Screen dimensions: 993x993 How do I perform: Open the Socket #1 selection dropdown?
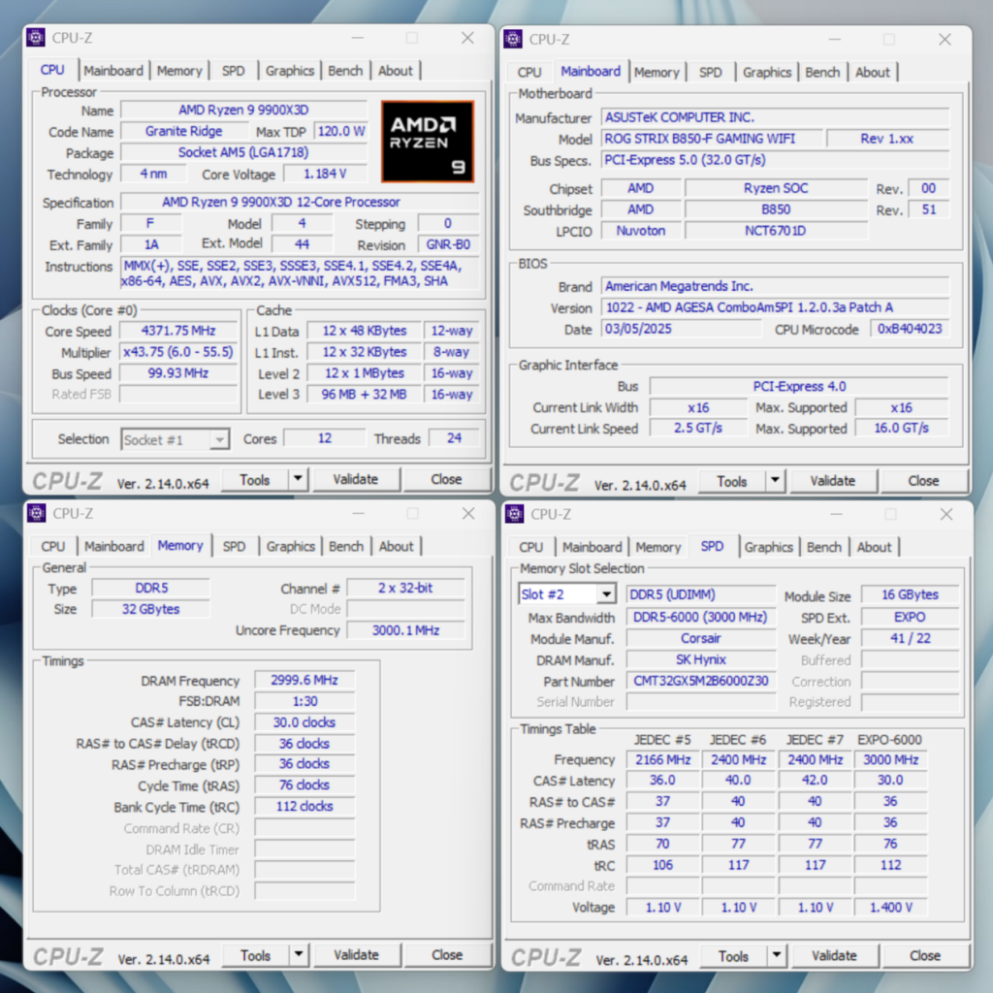pos(175,439)
